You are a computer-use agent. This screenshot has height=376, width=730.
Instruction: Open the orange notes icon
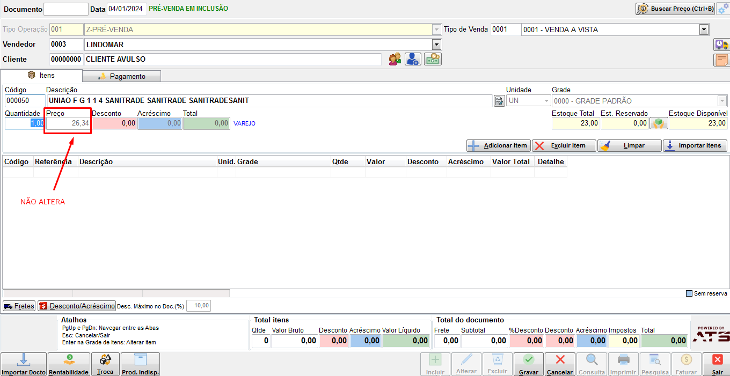[721, 60]
